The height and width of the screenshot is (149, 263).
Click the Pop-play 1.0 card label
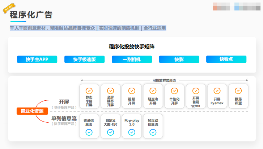[x=132, y=122]
